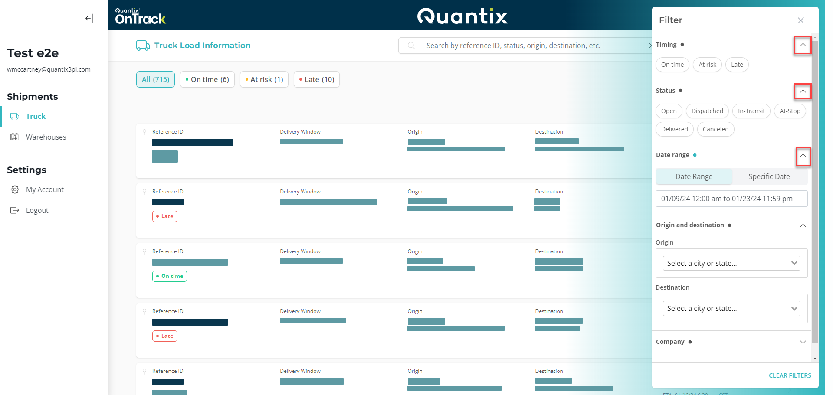Toggle the At risk timing filter
This screenshot has height=395, width=833.
707,64
